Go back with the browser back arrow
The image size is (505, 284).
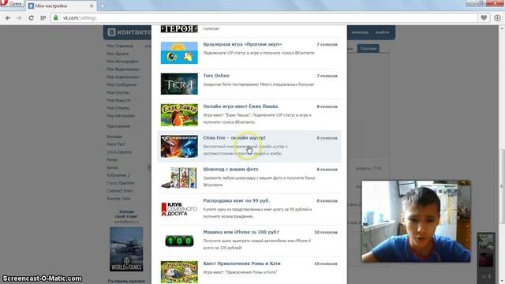coord(8,18)
